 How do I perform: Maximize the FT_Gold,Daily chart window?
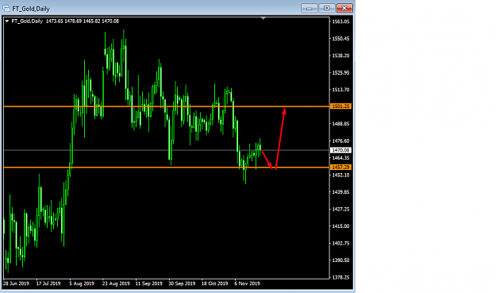coord(327,8)
